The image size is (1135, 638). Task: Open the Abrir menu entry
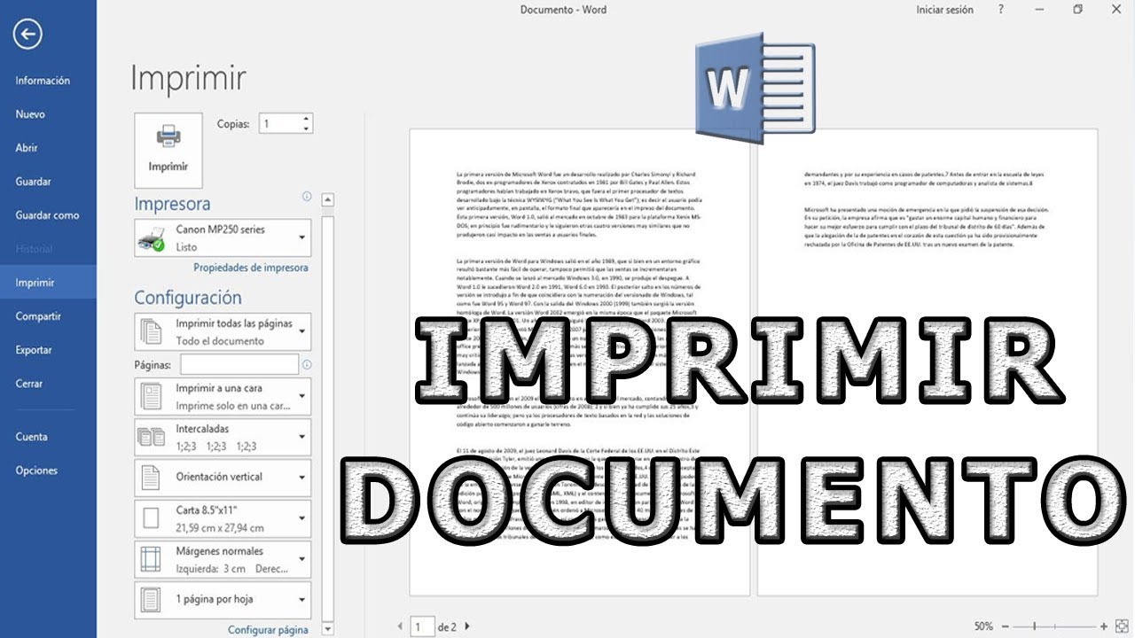tap(27, 148)
